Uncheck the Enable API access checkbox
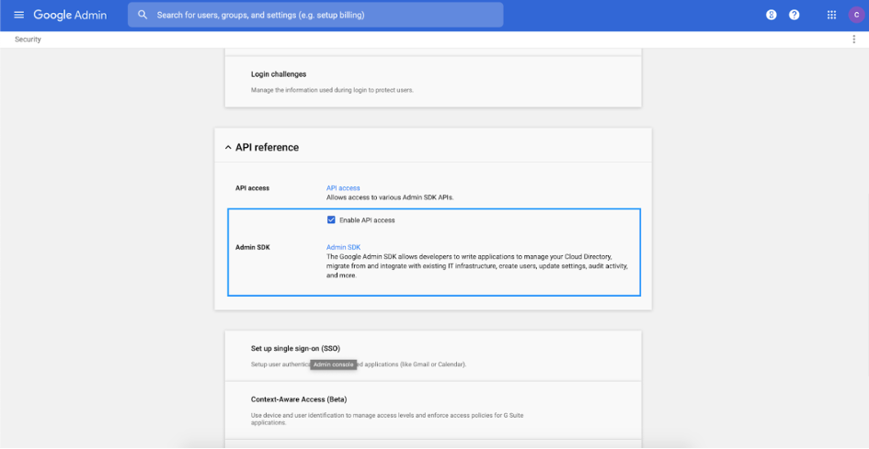 coord(331,219)
